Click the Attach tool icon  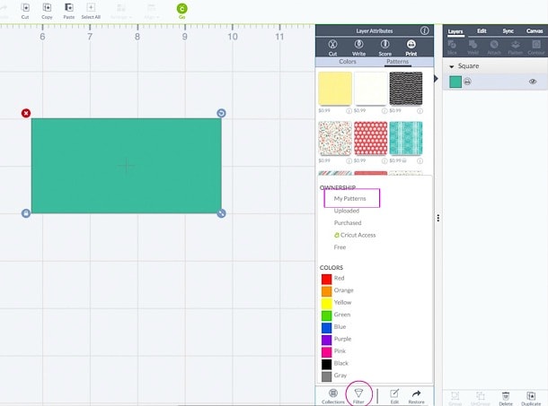click(x=494, y=48)
